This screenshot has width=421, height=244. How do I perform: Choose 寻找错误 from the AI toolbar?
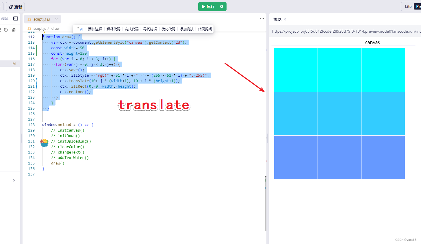[x=150, y=29]
